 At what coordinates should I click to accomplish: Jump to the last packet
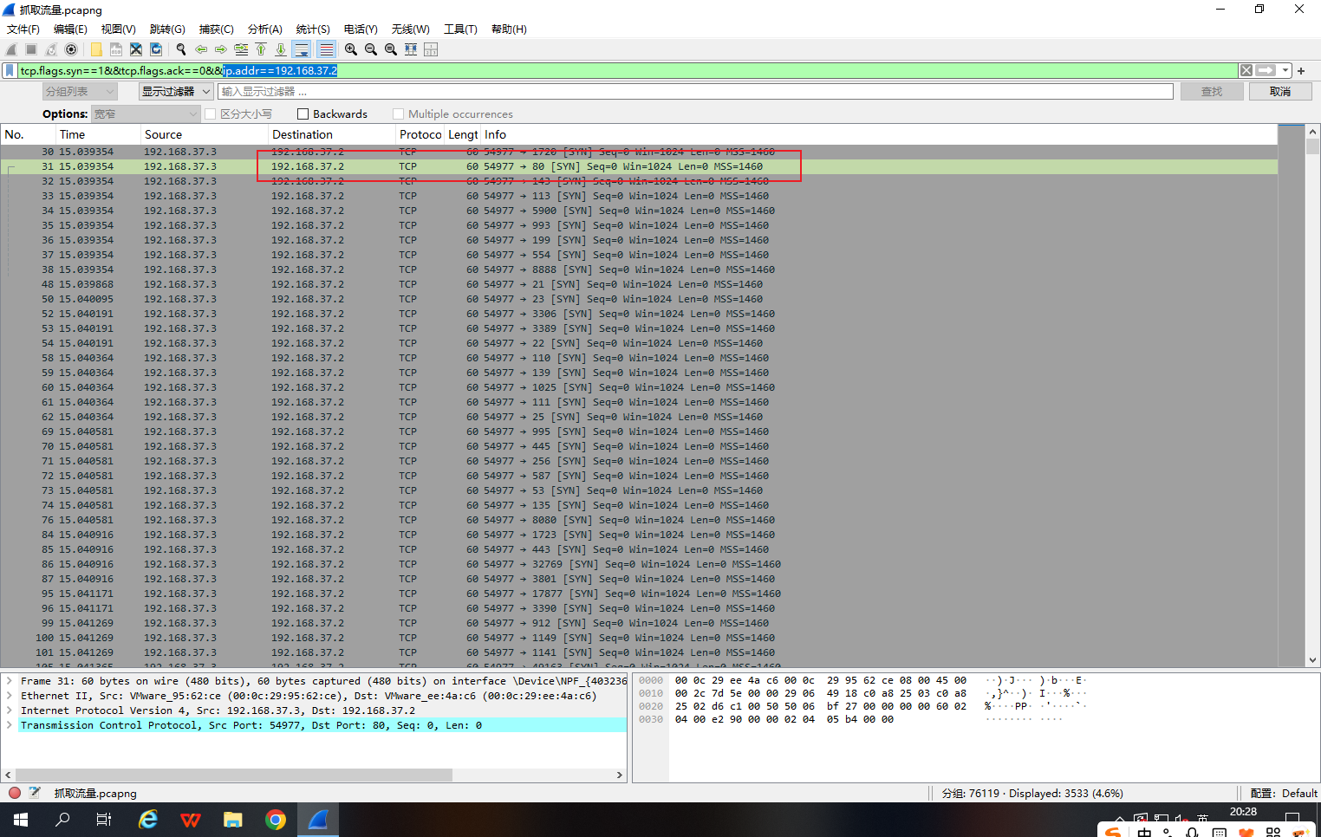point(281,49)
